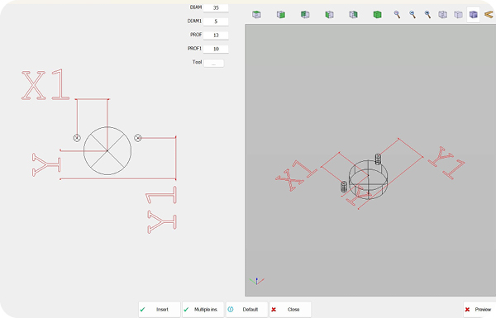Select the shaded purple cube display mode
The image size is (496, 318).
coord(473,15)
